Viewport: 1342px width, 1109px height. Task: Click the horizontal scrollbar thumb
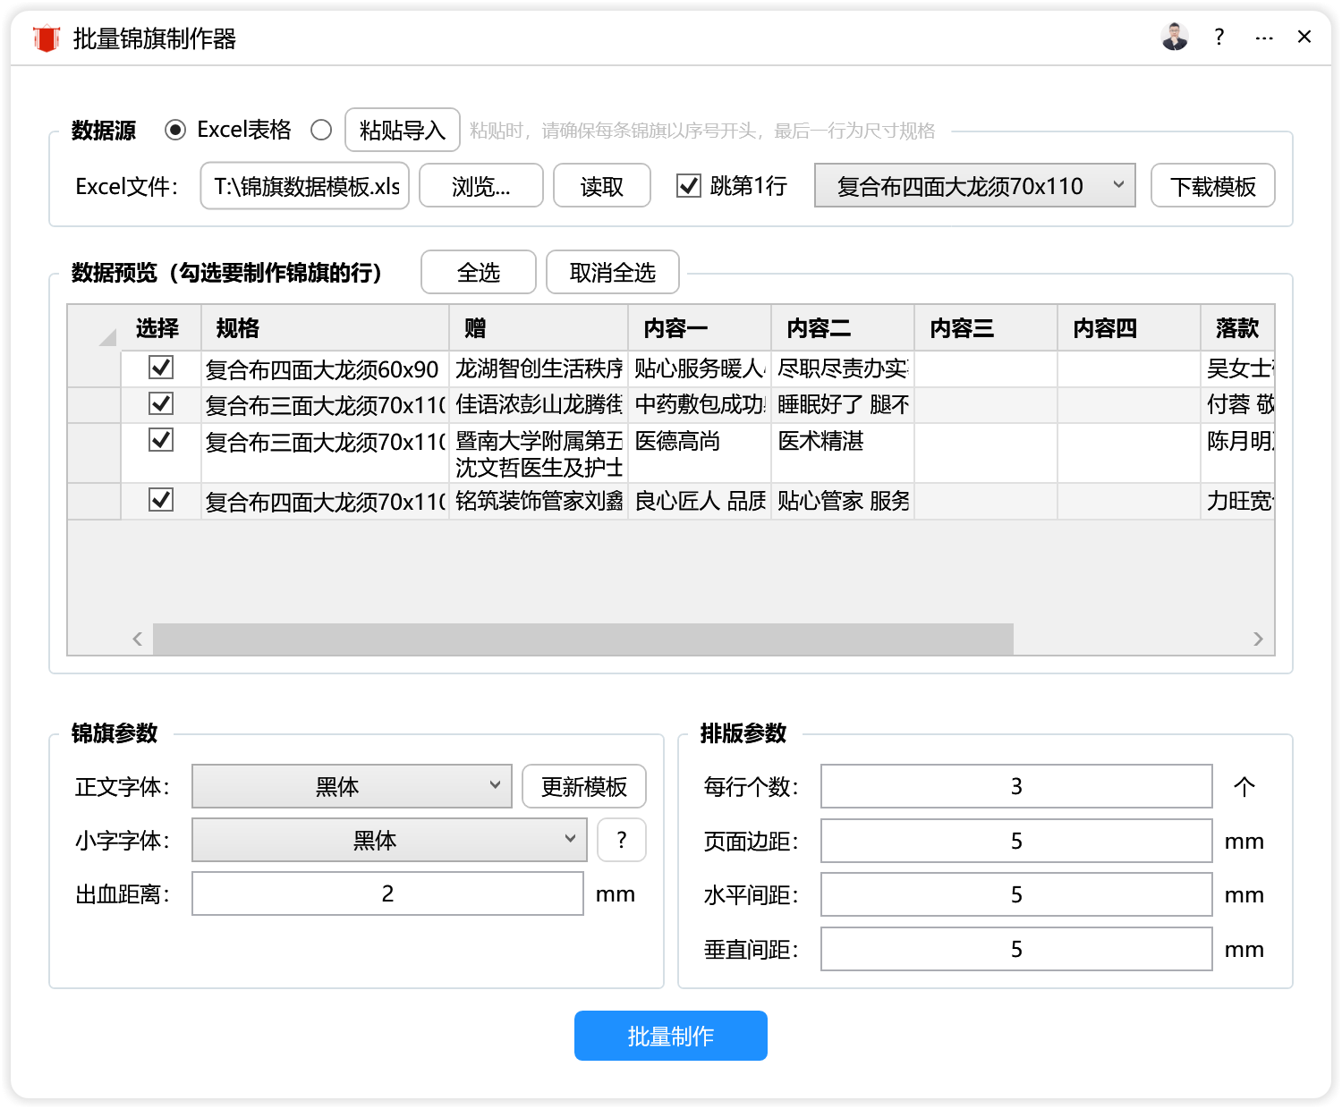coord(583,639)
